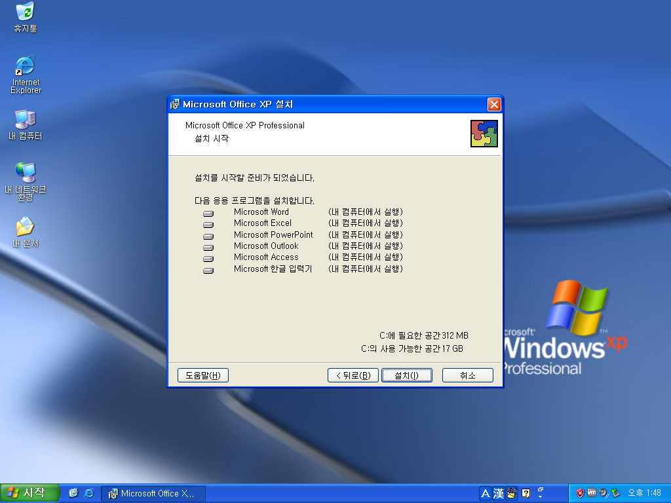Click the Microsoft Excel list entry text
This screenshot has width=671, height=503.
tap(263, 223)
